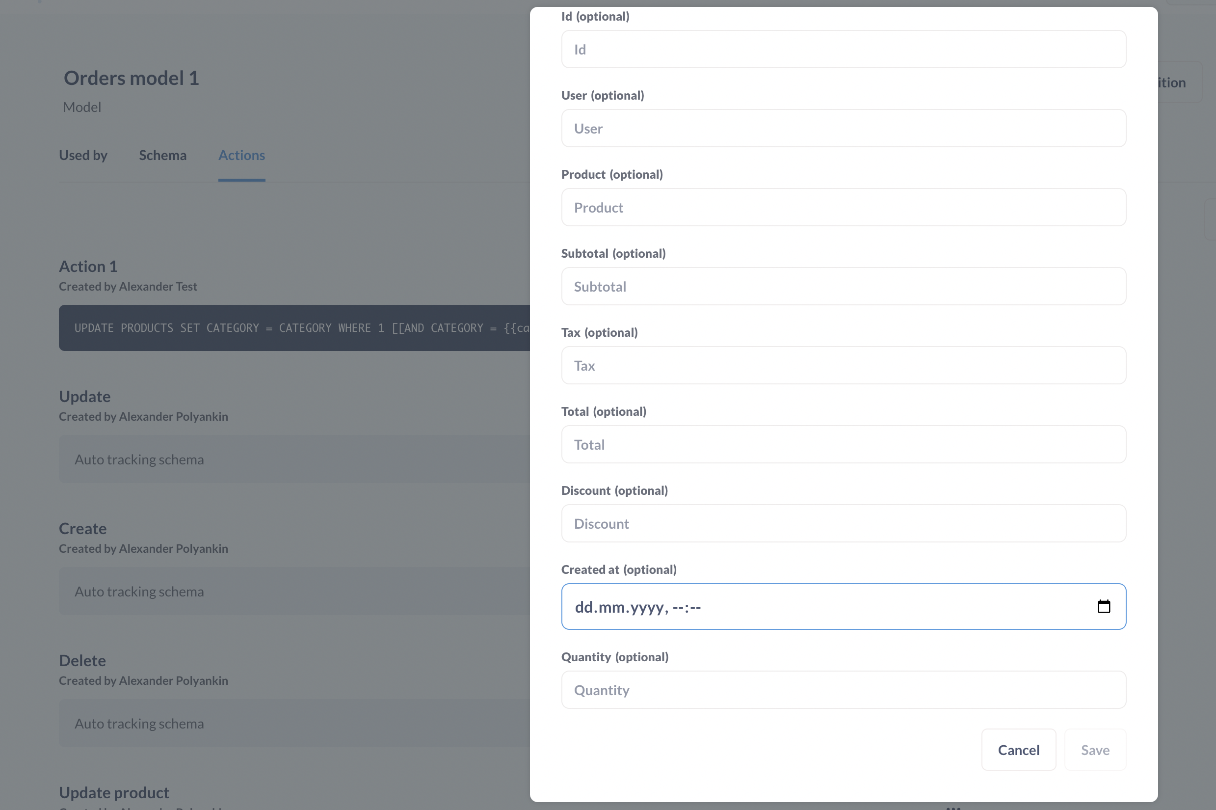
Task: Click the Product input field
Action: coord(843,207)
